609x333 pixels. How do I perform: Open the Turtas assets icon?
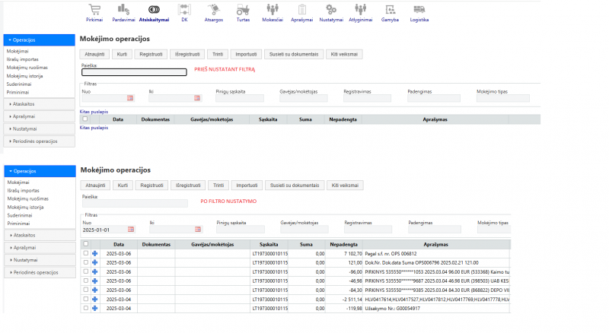point(243,9)
